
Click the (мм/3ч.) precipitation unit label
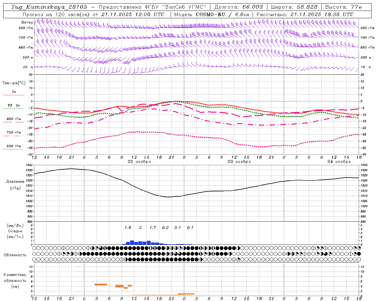coord(15,225)
